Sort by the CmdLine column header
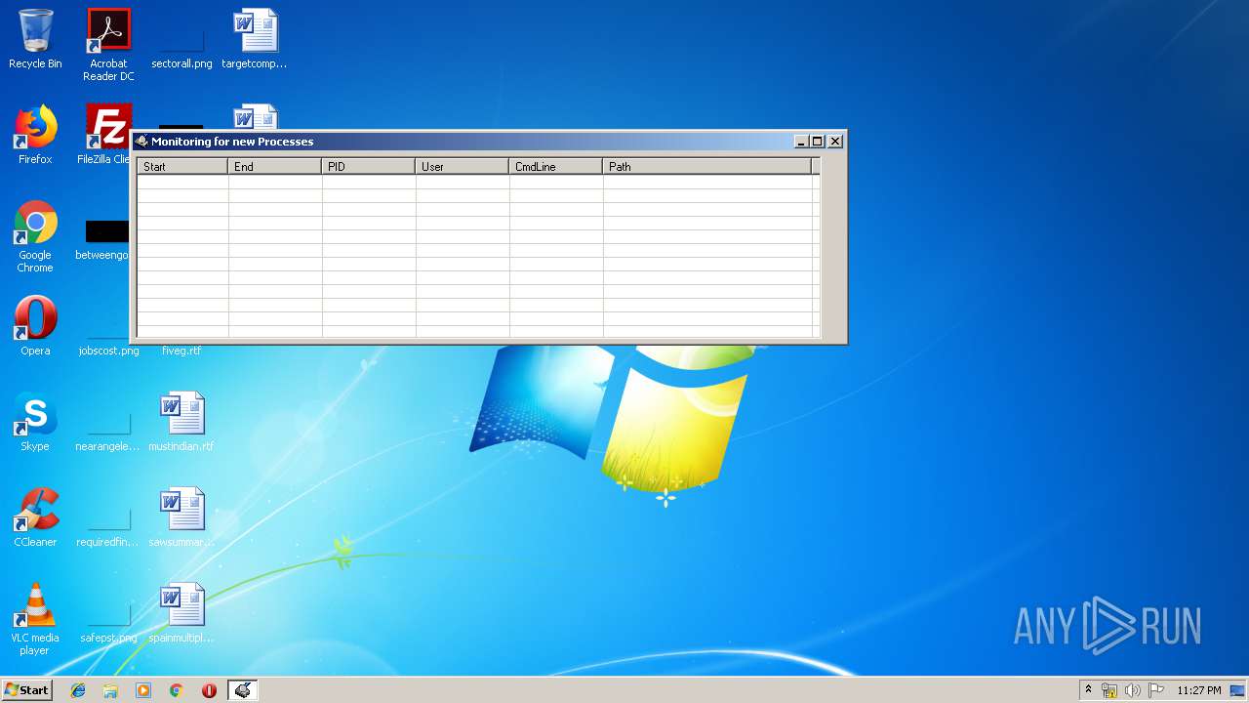Viewport: 1249px width, 703px height. pyautogui.click(x=556, y=166)
